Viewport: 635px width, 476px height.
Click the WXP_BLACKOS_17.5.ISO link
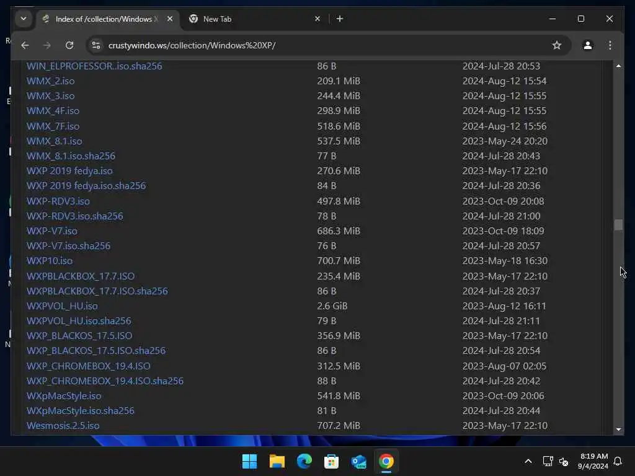[x=79, y=336]
